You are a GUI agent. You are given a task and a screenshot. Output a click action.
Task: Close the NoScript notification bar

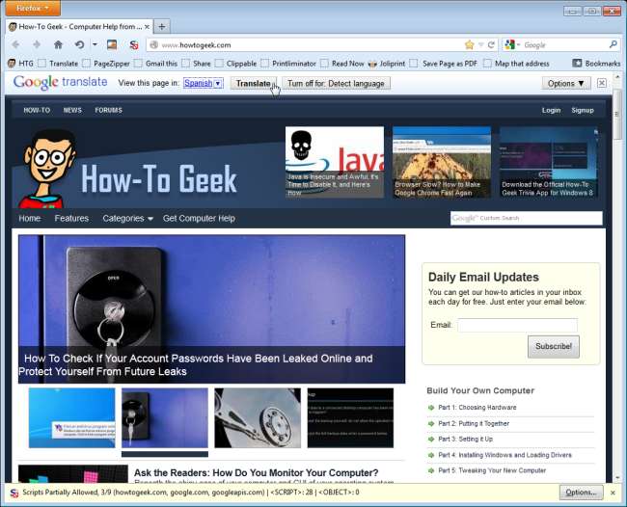[612, 493]
